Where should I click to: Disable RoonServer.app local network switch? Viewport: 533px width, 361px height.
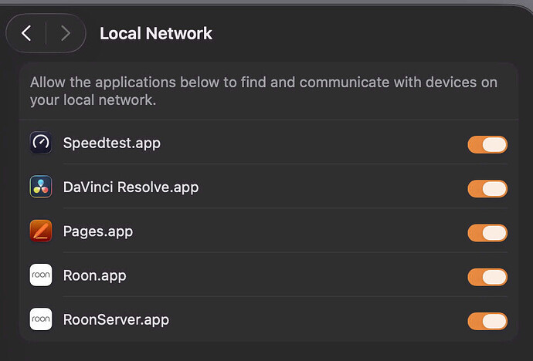[x=487, y=321]
